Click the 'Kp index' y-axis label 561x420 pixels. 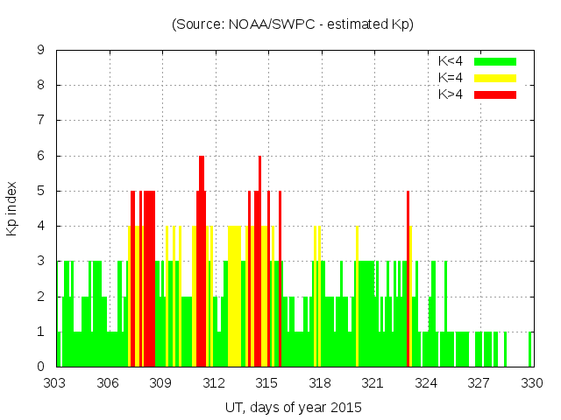[x=12, y=208]
